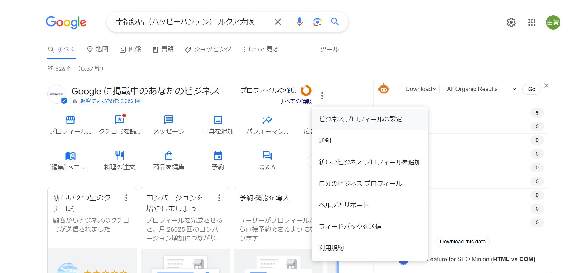
Task: Open ヘルプとサポート menu entry
Action: pyautogui.click(x=370, y=205)
